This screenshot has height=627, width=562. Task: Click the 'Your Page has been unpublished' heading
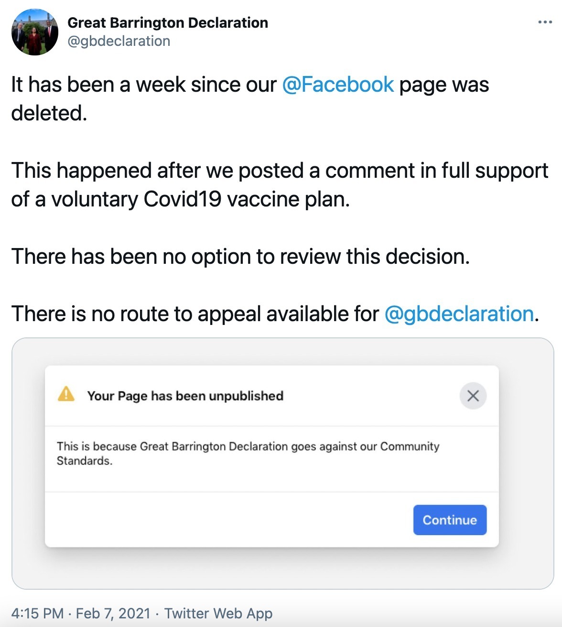(x=185, y=396)
